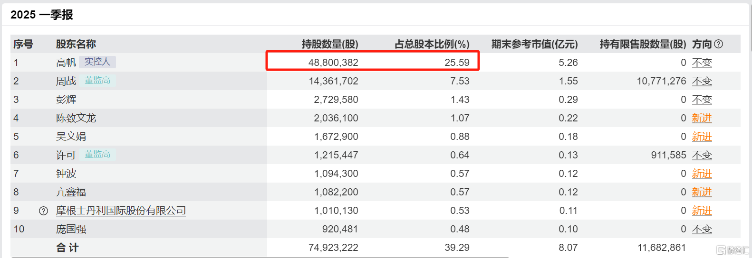Click the horizontal scrollbar below the table
Image resolution: width=752 pixels, height=258 pixels.
click(x=260, y=257)
